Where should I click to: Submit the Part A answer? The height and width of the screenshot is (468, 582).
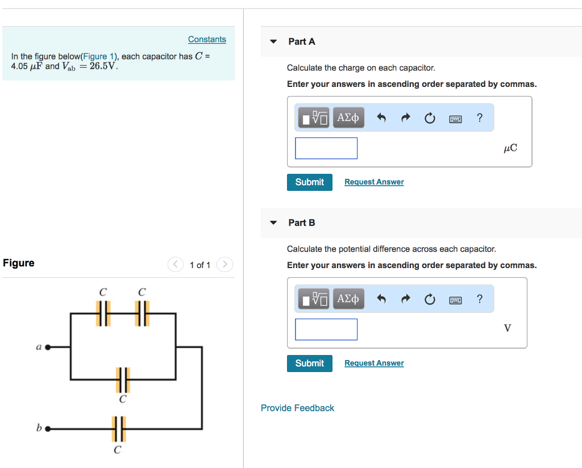[309, 182]
